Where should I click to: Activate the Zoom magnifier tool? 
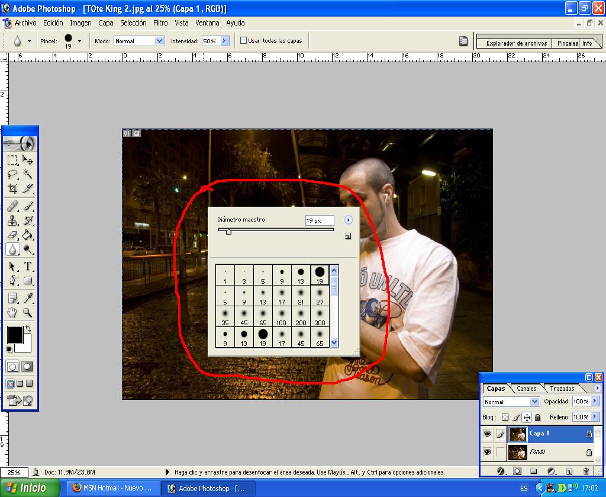27,313
